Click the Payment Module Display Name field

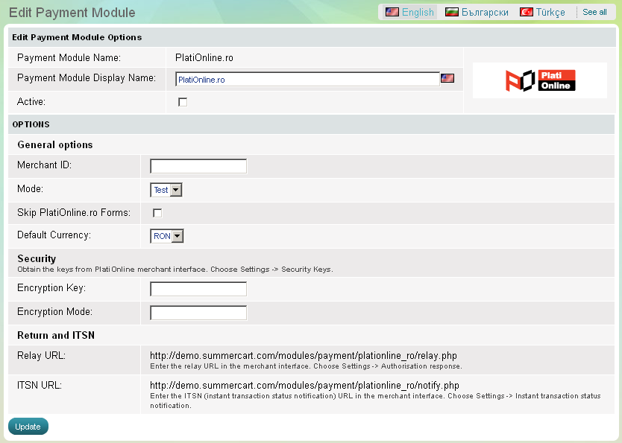click(307, 79)
